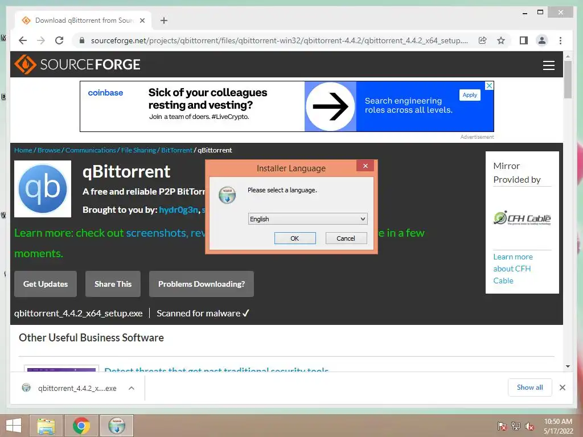Reload the SourceForge page

tap(59, 40)
